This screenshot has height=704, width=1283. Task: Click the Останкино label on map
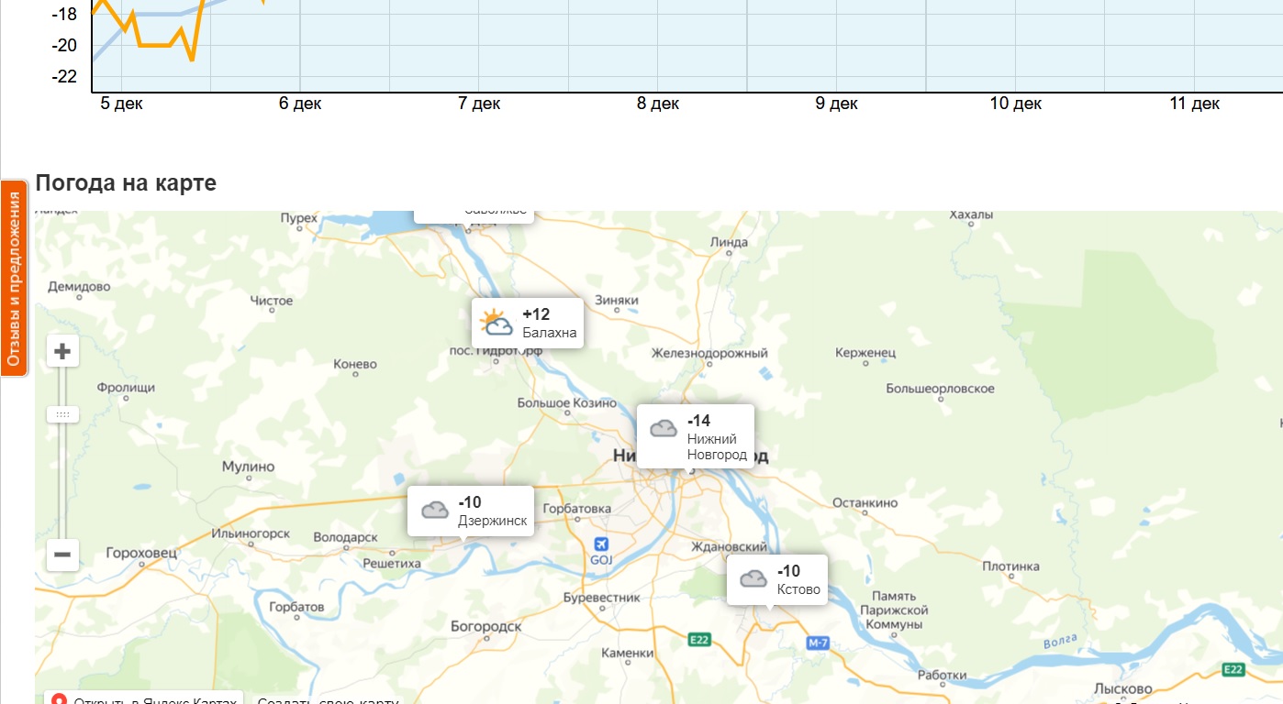pos(865,502)
